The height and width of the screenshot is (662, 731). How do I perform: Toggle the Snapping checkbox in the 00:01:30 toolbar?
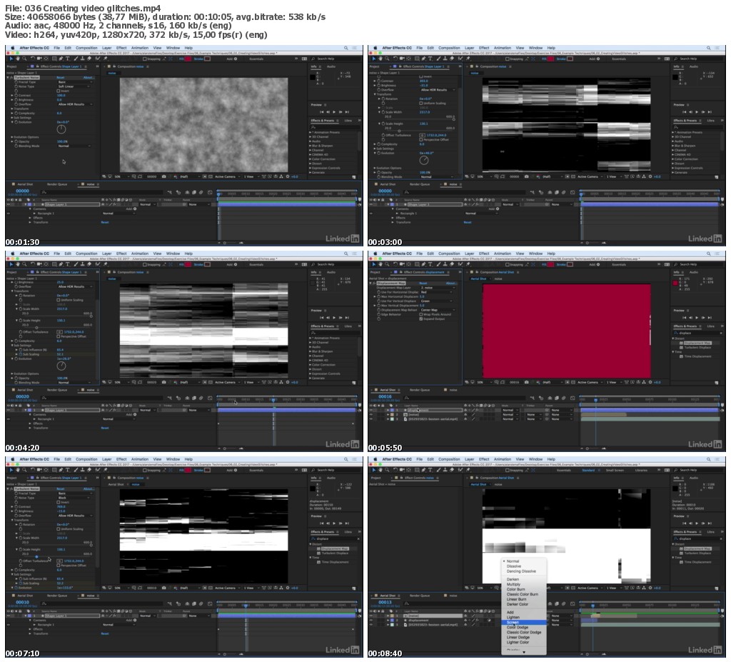point(145,59)
